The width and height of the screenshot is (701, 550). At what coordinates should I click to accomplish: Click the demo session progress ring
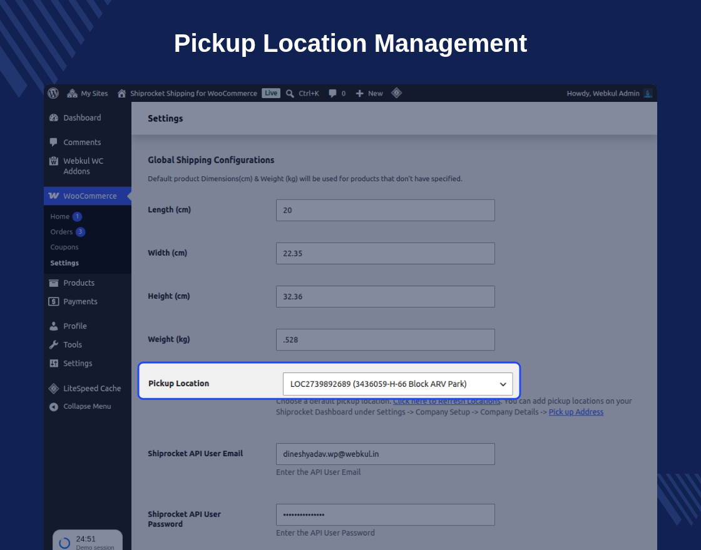pyautogui.click(x=65, y=543)
